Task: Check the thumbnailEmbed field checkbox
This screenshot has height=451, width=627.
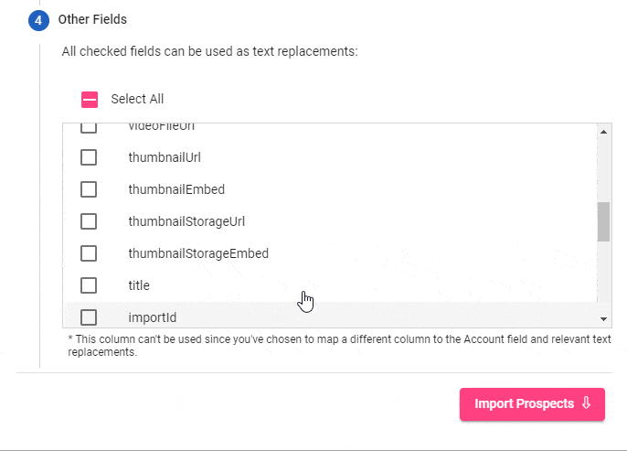Action: pyautogui.click(x=89, y=189)
